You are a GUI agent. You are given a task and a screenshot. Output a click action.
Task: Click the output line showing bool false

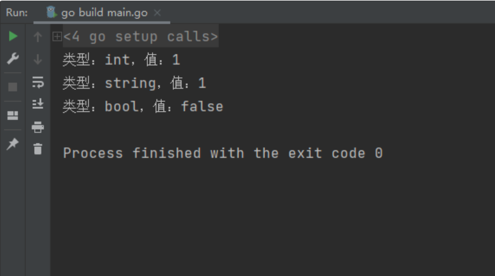[143, 106]
